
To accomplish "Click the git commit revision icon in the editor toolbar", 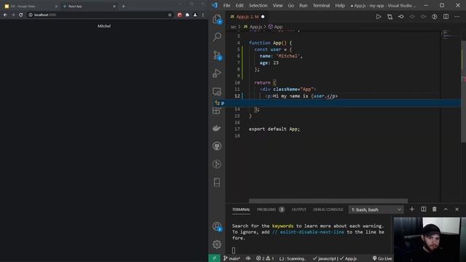I will (x=401, y=17).
